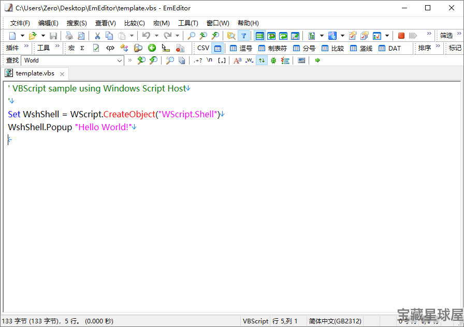Expand the Open file dropdown arrow
This screenshot has height=327, width=464.
tap(43, 36)
